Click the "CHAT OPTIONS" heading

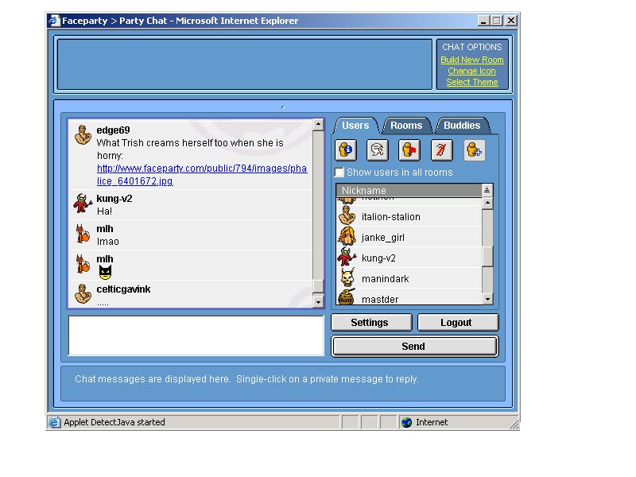(472, 47)
